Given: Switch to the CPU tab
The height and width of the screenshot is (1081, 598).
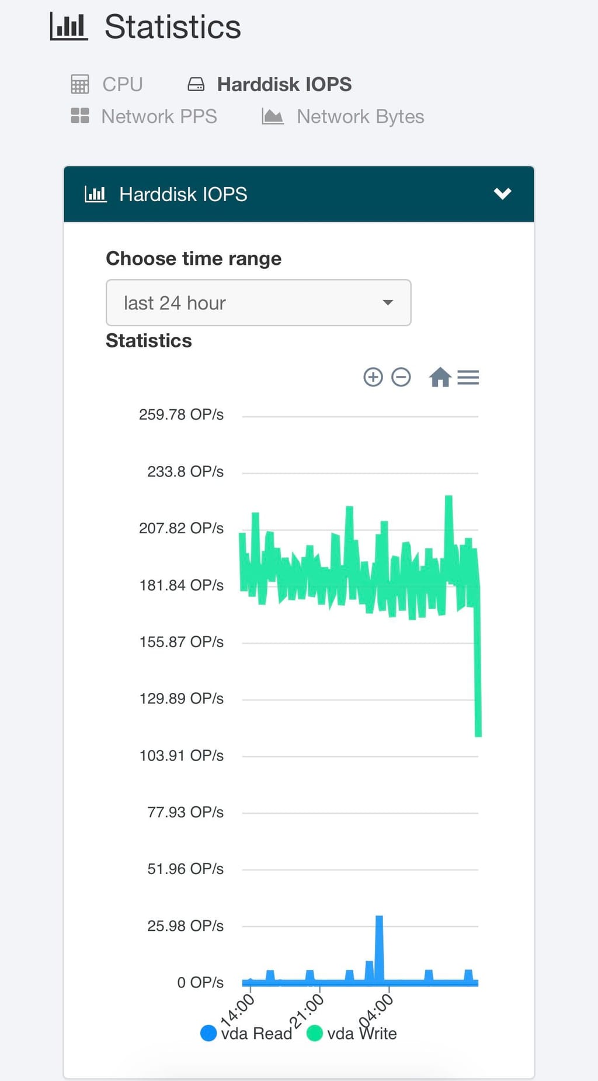Looking at the screenshot, I should [123, 84].
